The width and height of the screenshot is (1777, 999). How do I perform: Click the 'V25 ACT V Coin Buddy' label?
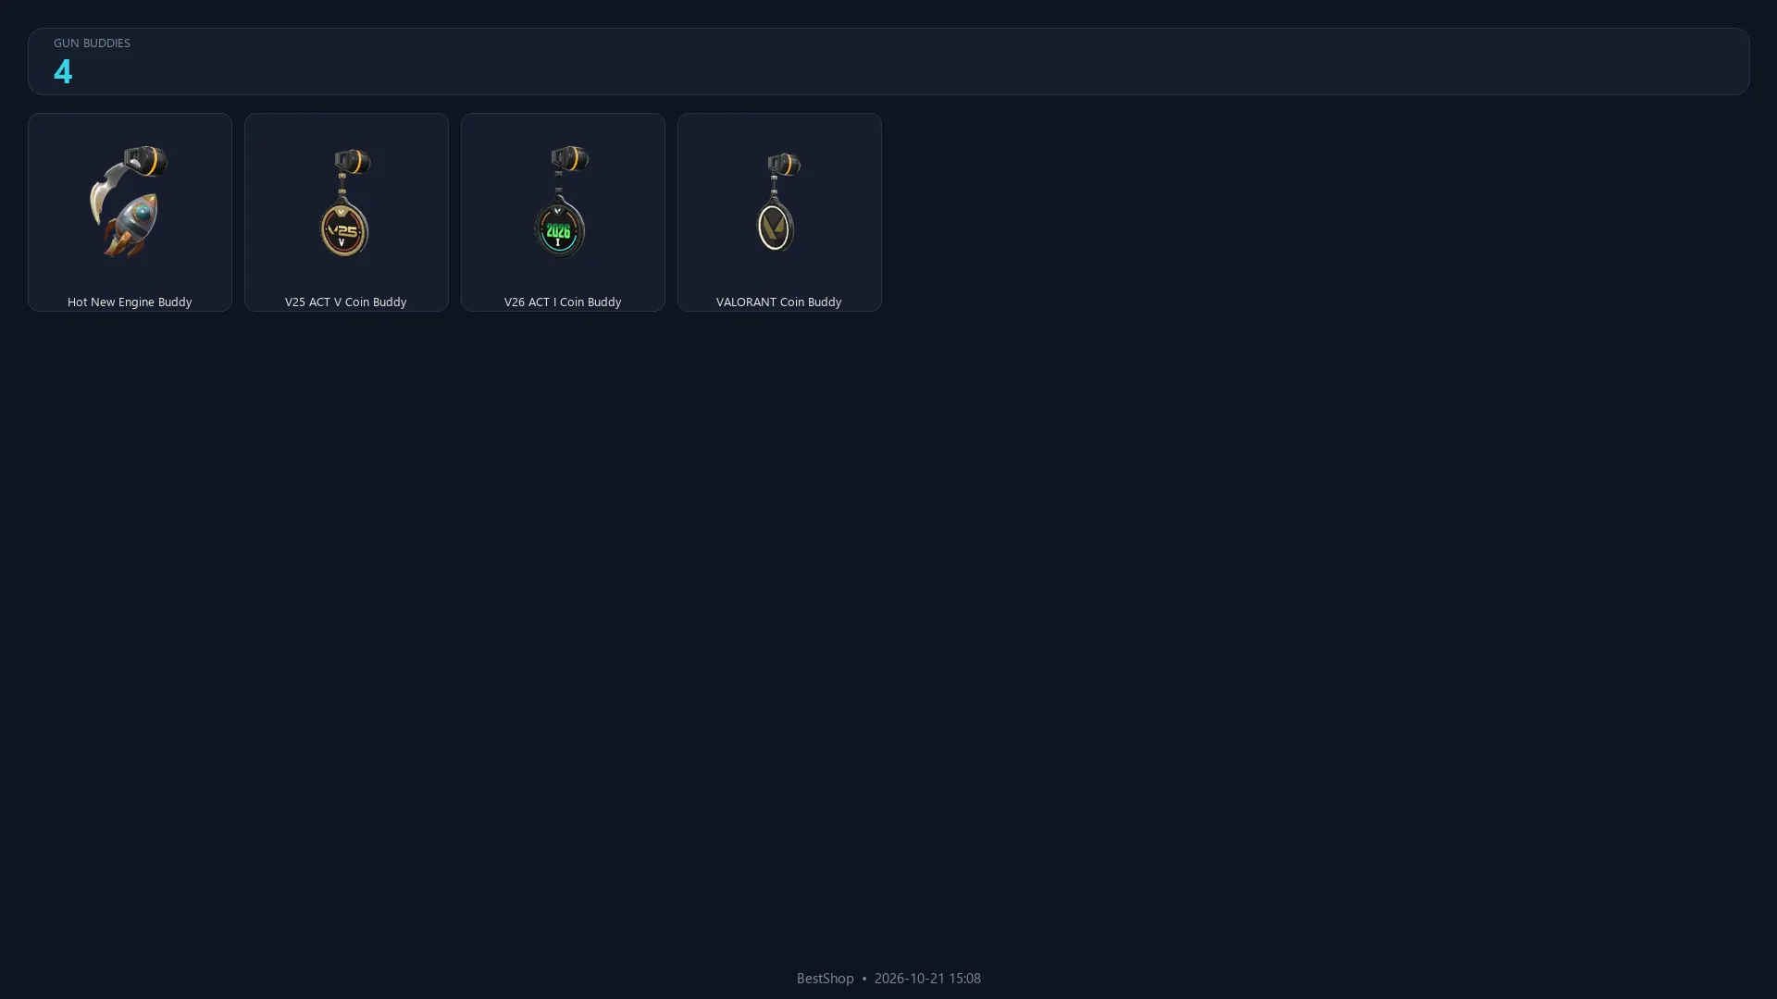345,302
